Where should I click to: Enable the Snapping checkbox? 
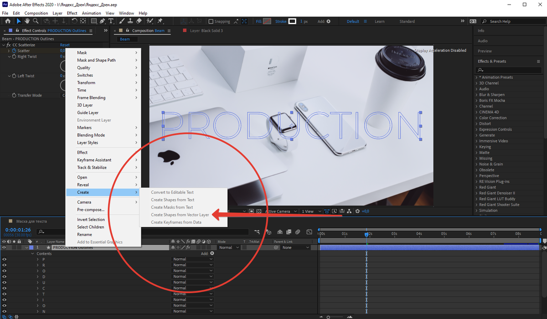(x=211, y=21)
